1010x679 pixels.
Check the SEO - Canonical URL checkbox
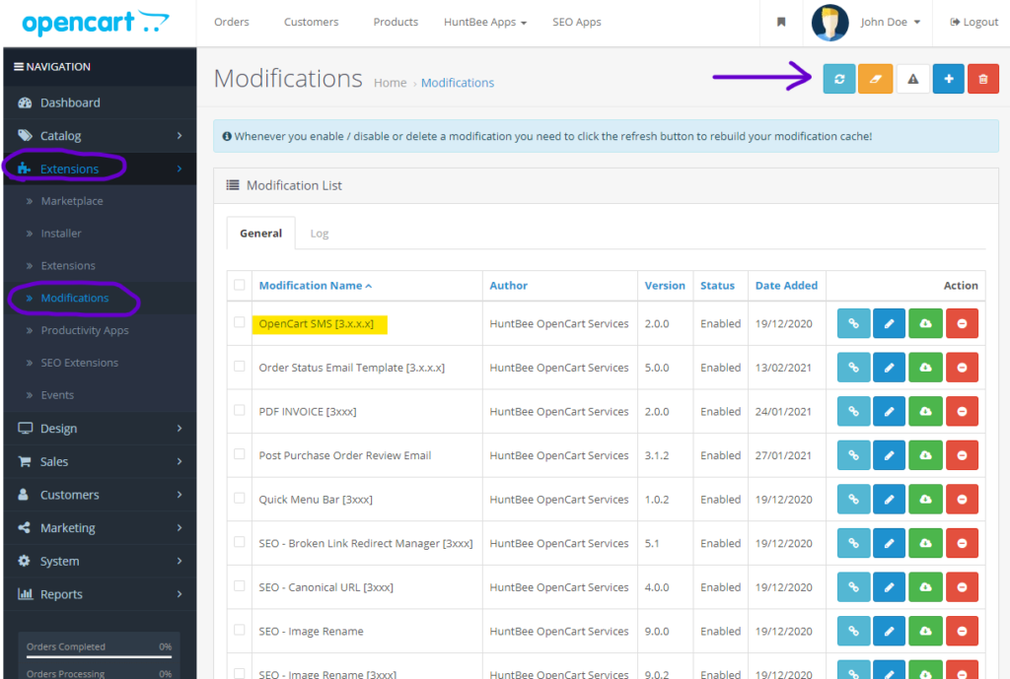[x=239, y=585]
